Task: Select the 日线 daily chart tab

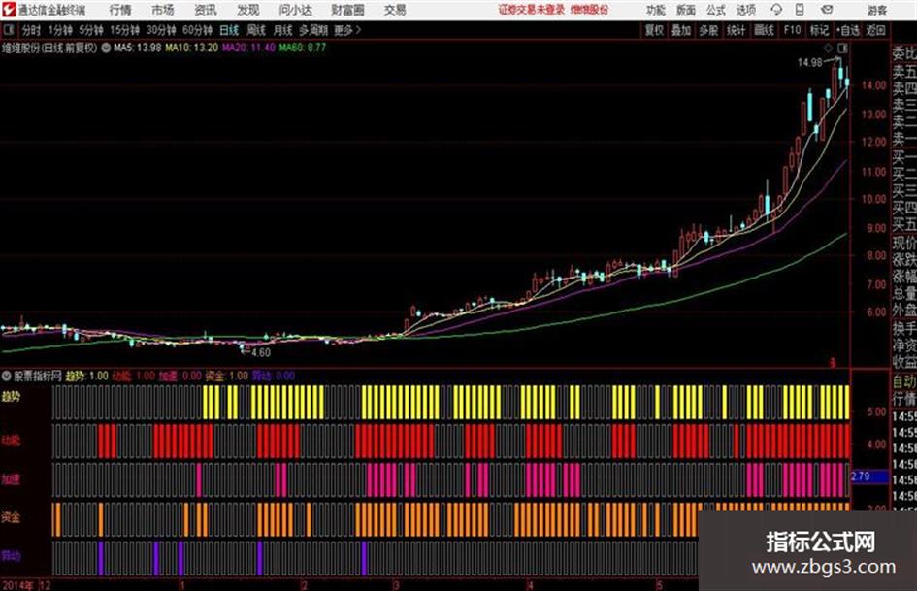Action: [229, 30]
